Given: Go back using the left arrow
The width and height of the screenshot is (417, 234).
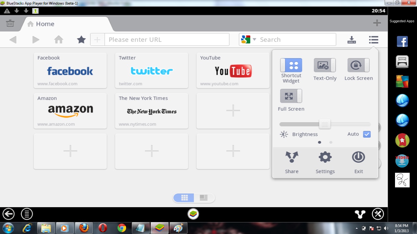Looking at the screenshot, I should click(13, 40).
